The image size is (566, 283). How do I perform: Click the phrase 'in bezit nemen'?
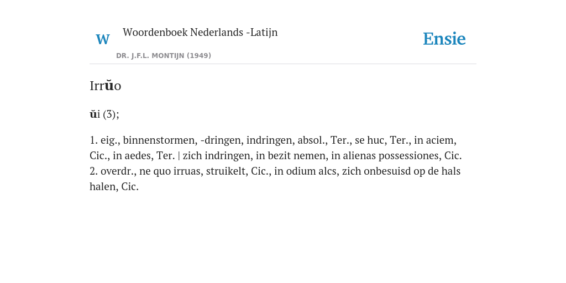click(x=291, y=155)
